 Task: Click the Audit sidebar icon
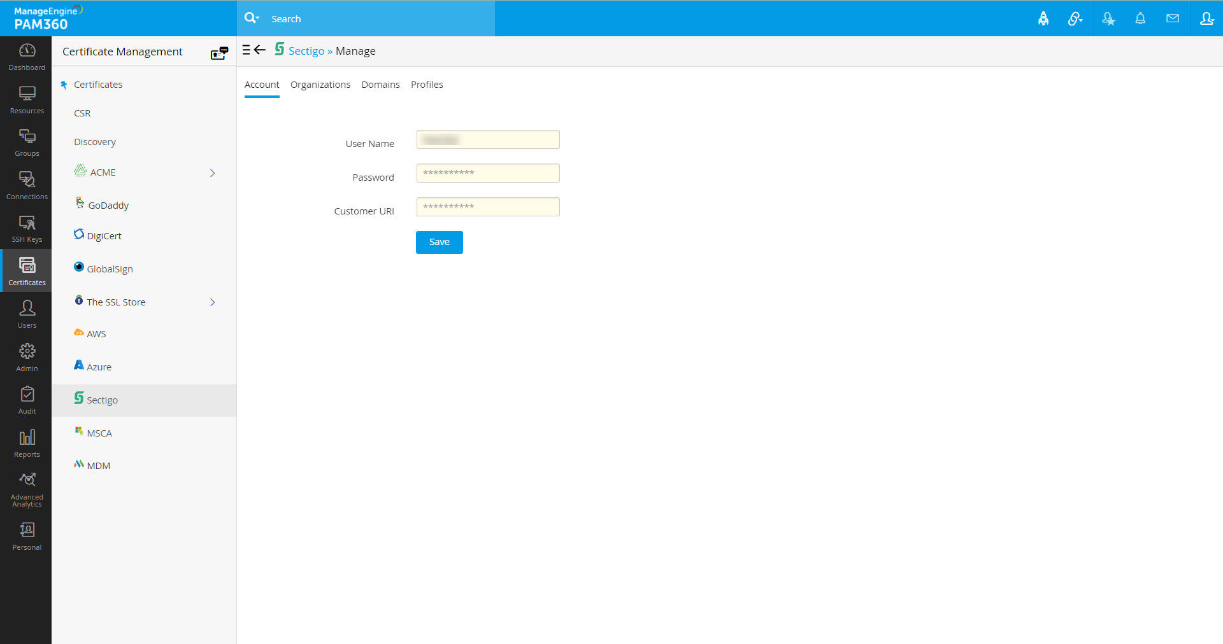click(27, 401)
